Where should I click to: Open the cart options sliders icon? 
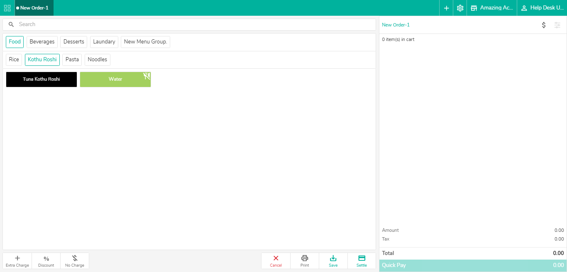point(557,25)
